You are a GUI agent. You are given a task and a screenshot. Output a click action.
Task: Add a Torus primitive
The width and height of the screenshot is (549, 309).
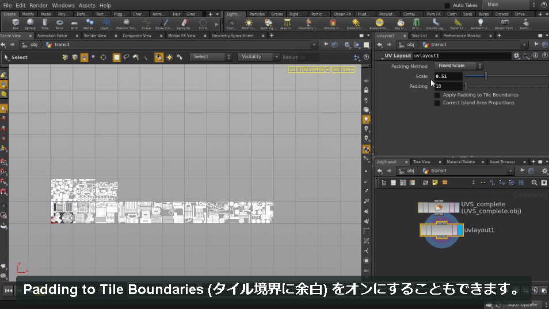(59, 24)
